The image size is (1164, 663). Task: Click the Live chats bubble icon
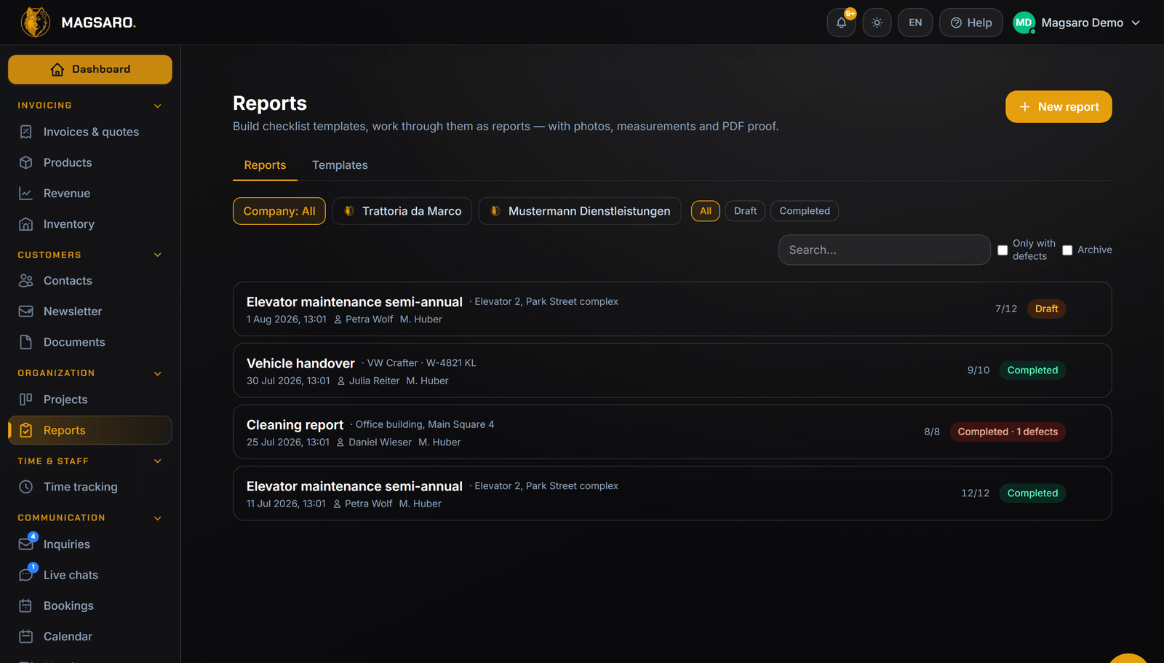click(x=26, y=575)
